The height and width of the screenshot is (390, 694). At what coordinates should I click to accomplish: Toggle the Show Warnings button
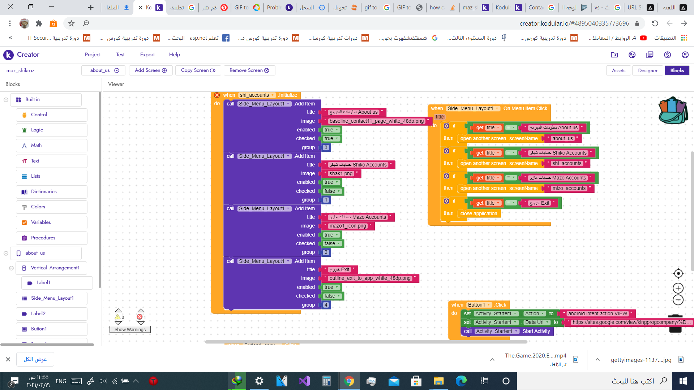coord(130,329)
